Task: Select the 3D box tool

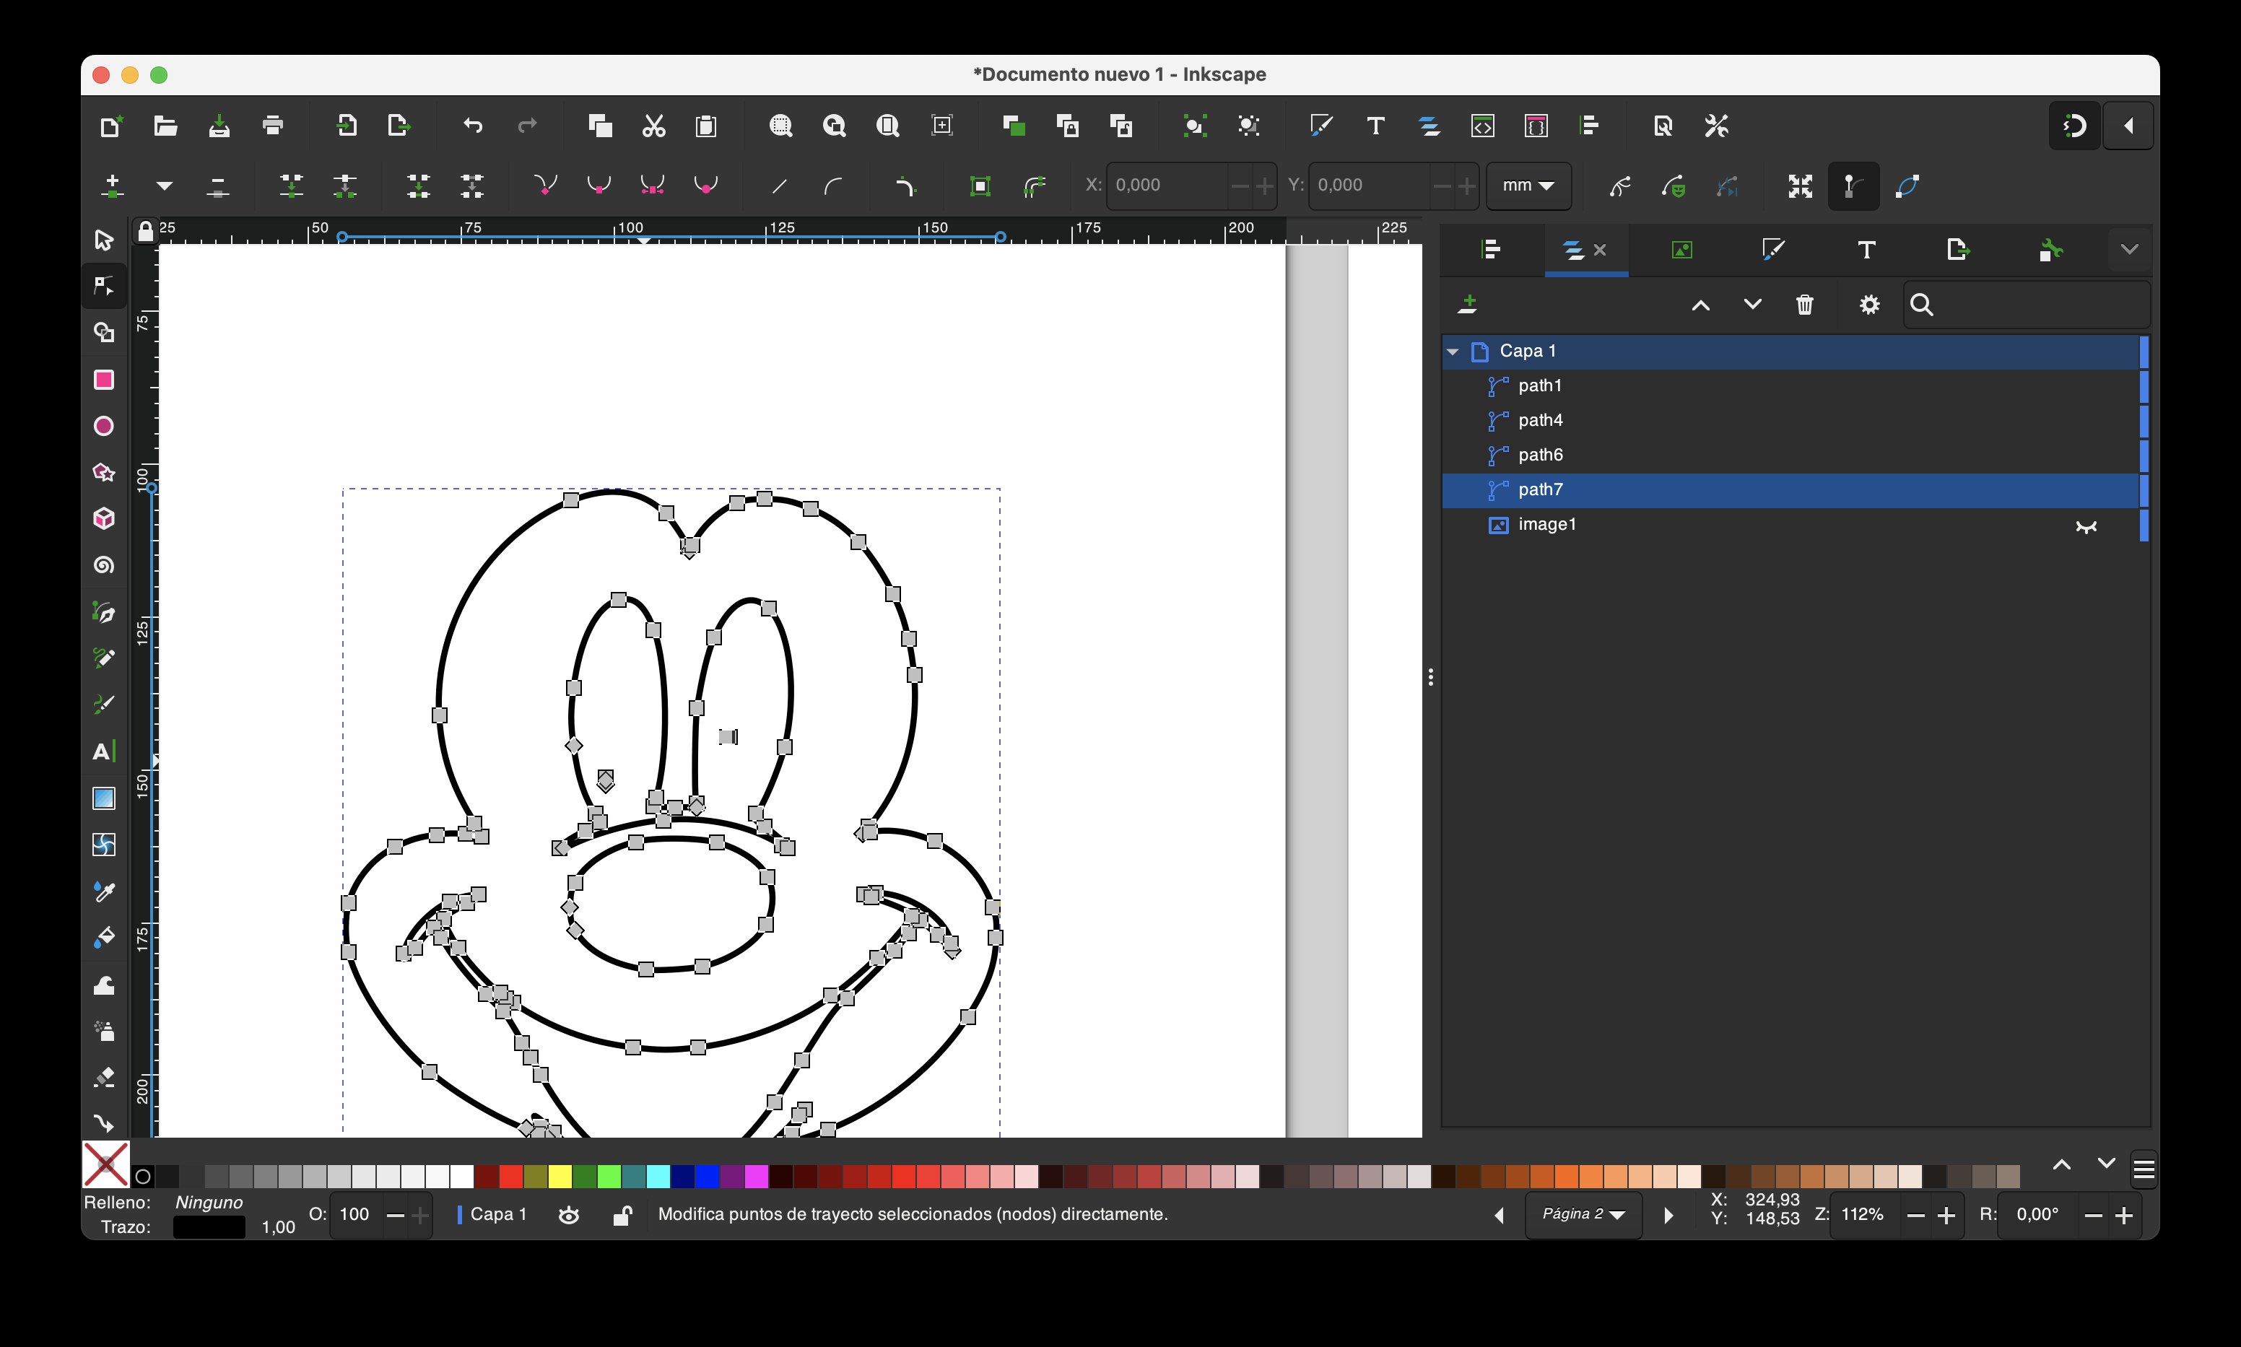Action: 103,518
